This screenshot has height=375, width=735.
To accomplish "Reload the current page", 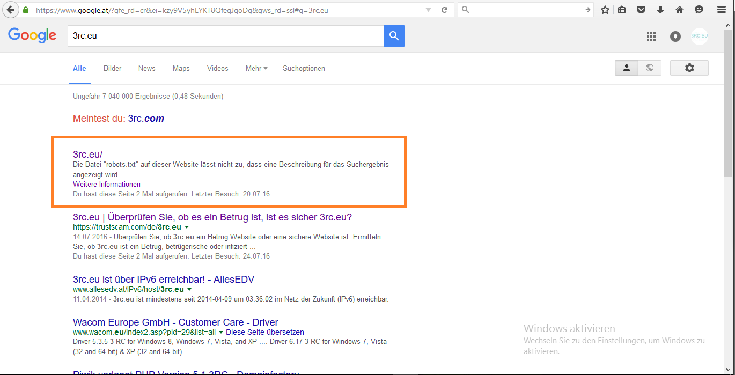I will pyautogui.click(x=444, y=10).
